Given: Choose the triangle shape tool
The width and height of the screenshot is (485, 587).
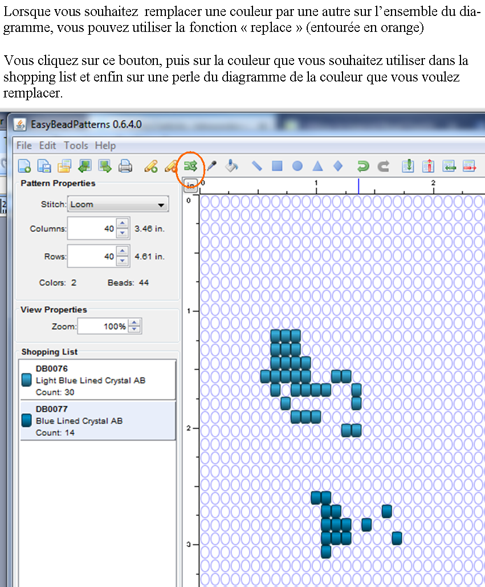Looking at the screenshot, I should point(317,166).
